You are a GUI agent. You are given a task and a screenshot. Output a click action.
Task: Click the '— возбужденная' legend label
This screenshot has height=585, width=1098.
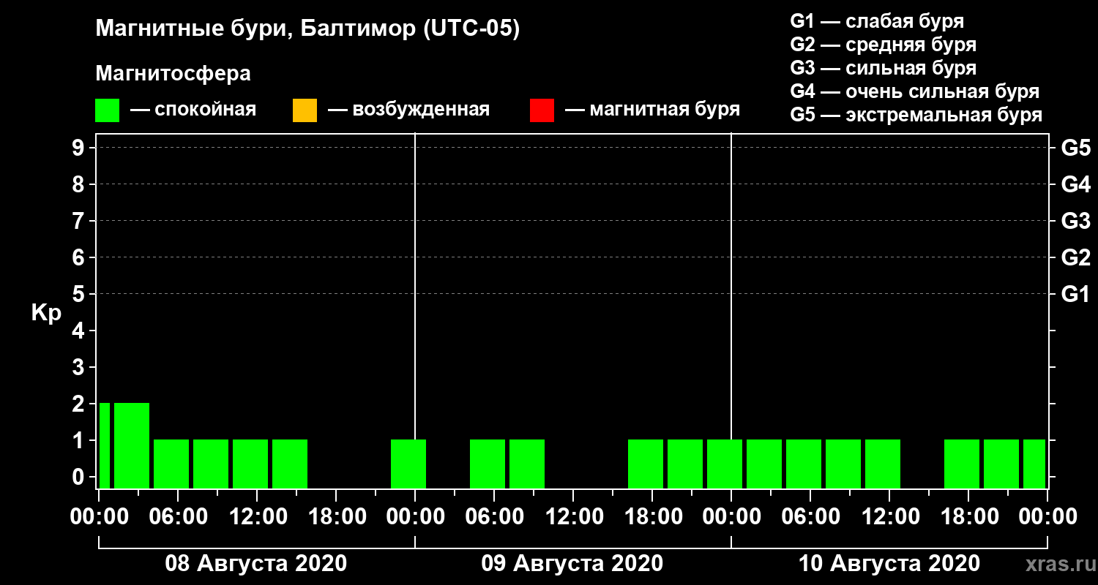[408, 110]
